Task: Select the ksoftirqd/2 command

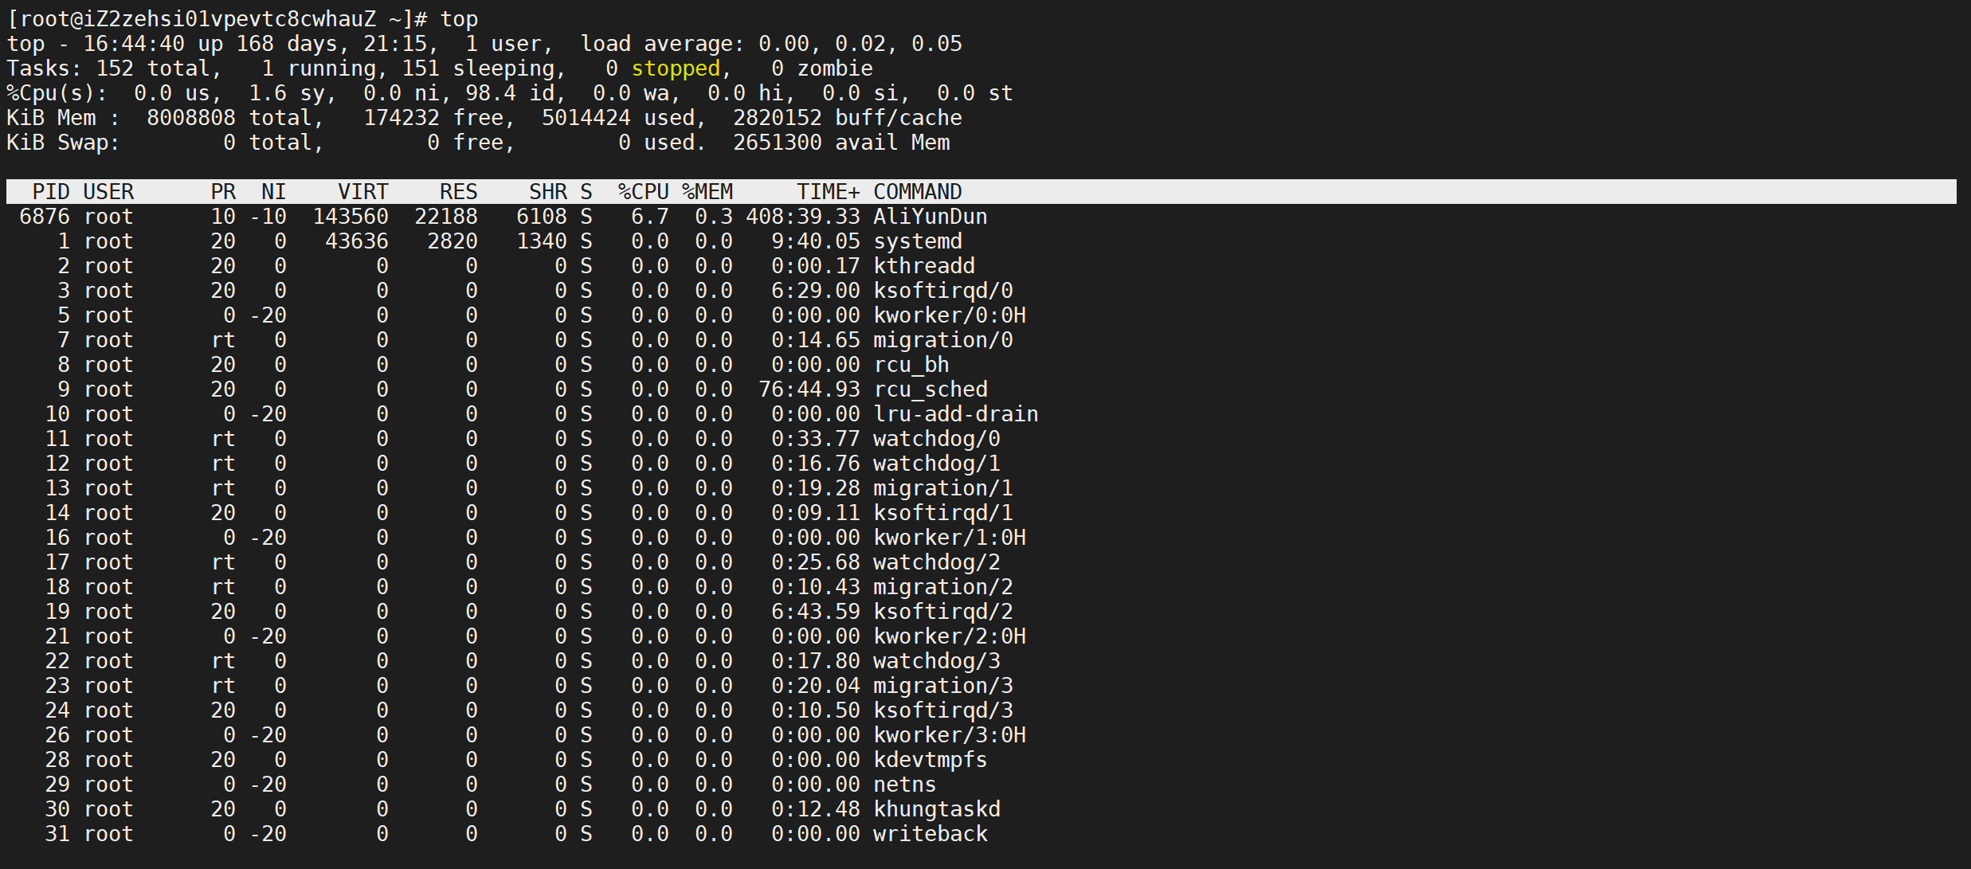Action: point(942,612)
